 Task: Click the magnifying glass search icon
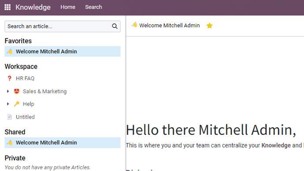pyautogui.click(x=115, y=26)
